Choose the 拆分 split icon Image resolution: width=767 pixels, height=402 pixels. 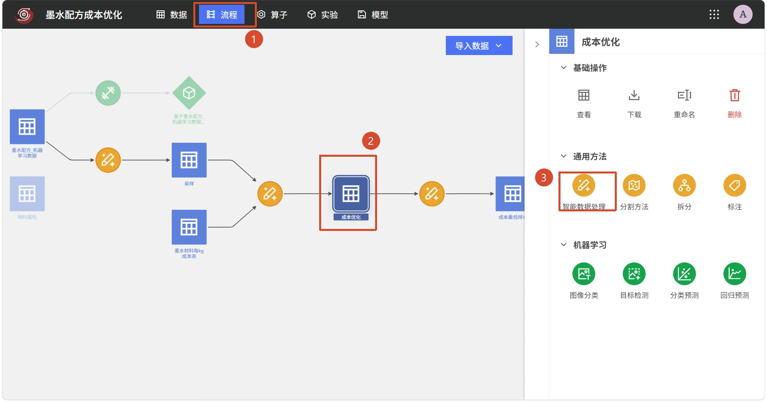pos(684,185)
